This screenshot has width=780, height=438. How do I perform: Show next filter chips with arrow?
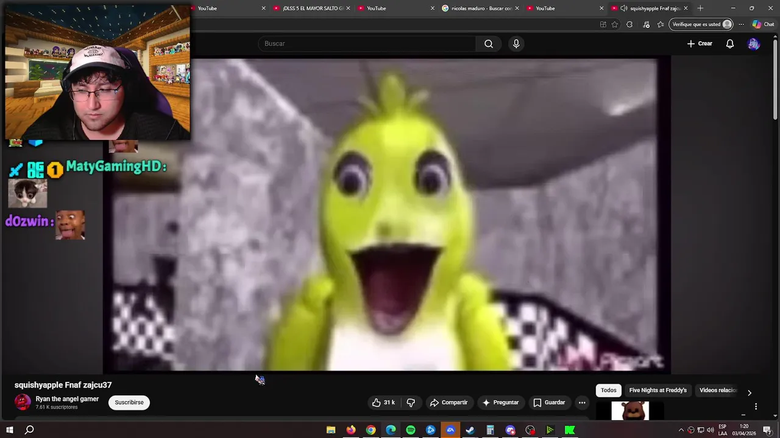coord(750,392)
